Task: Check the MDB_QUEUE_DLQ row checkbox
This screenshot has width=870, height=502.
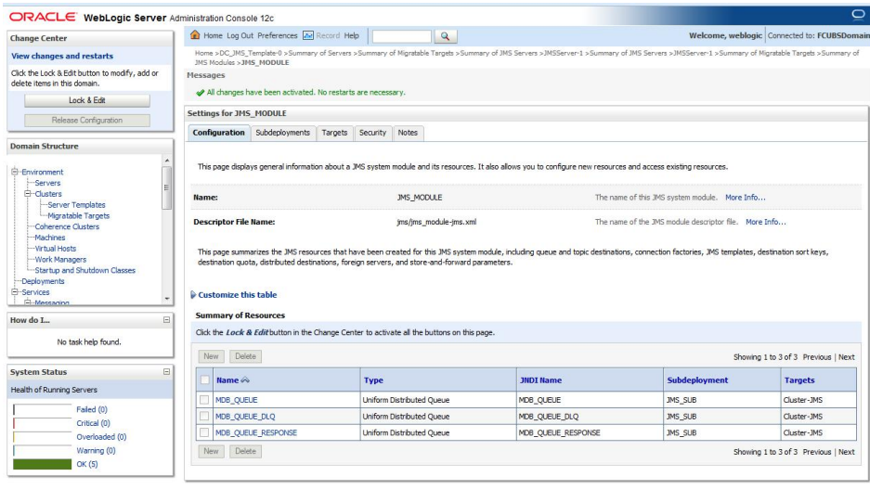Action: pos(205,416)
